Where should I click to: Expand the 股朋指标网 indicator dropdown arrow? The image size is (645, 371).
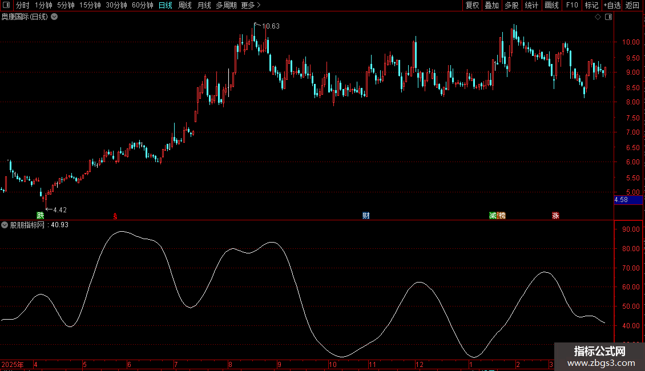[5, 225]
